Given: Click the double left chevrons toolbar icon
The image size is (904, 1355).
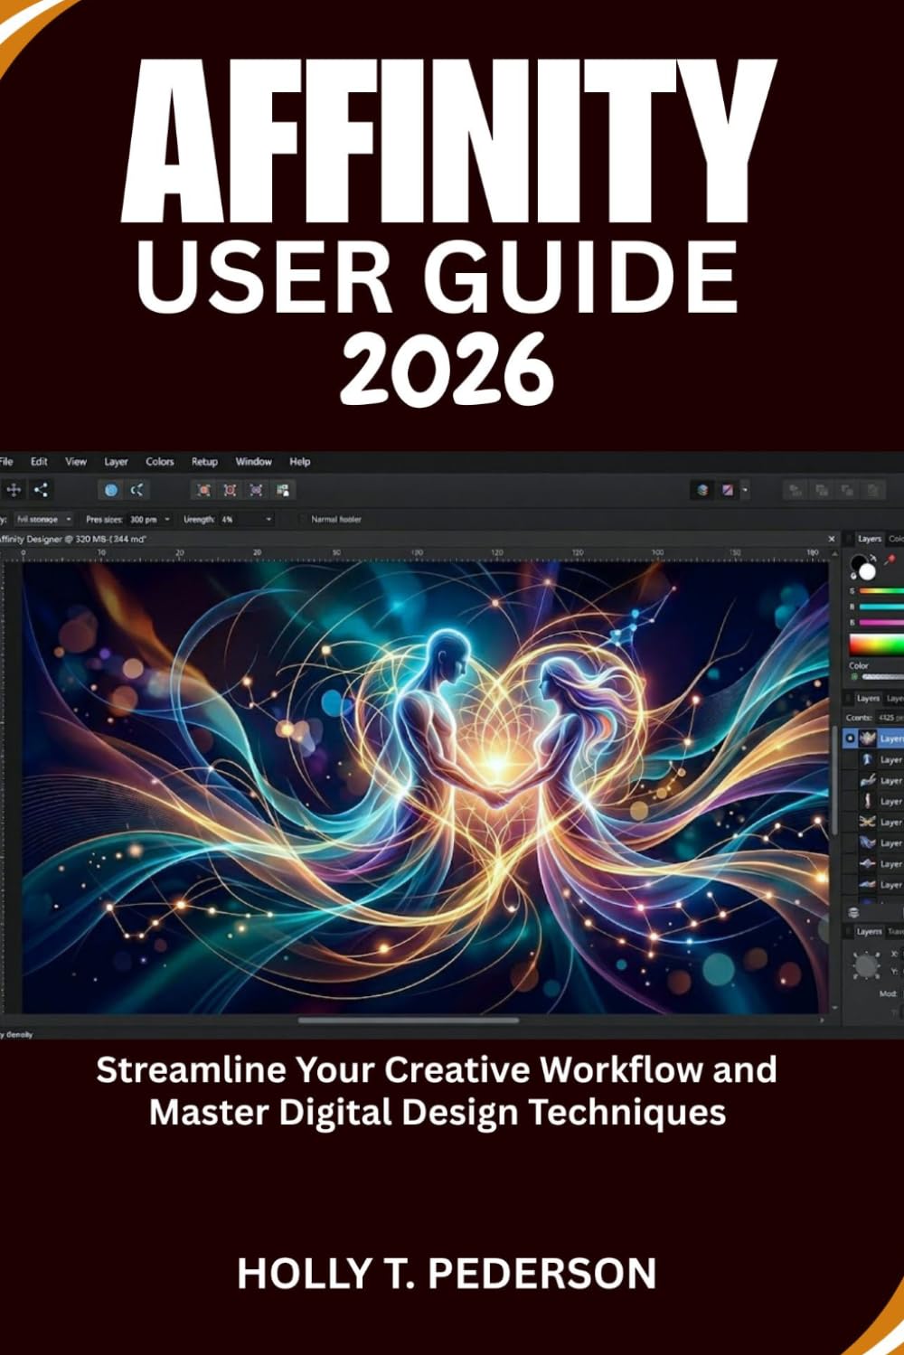Looking at the screenshot, I should [137, 490].
